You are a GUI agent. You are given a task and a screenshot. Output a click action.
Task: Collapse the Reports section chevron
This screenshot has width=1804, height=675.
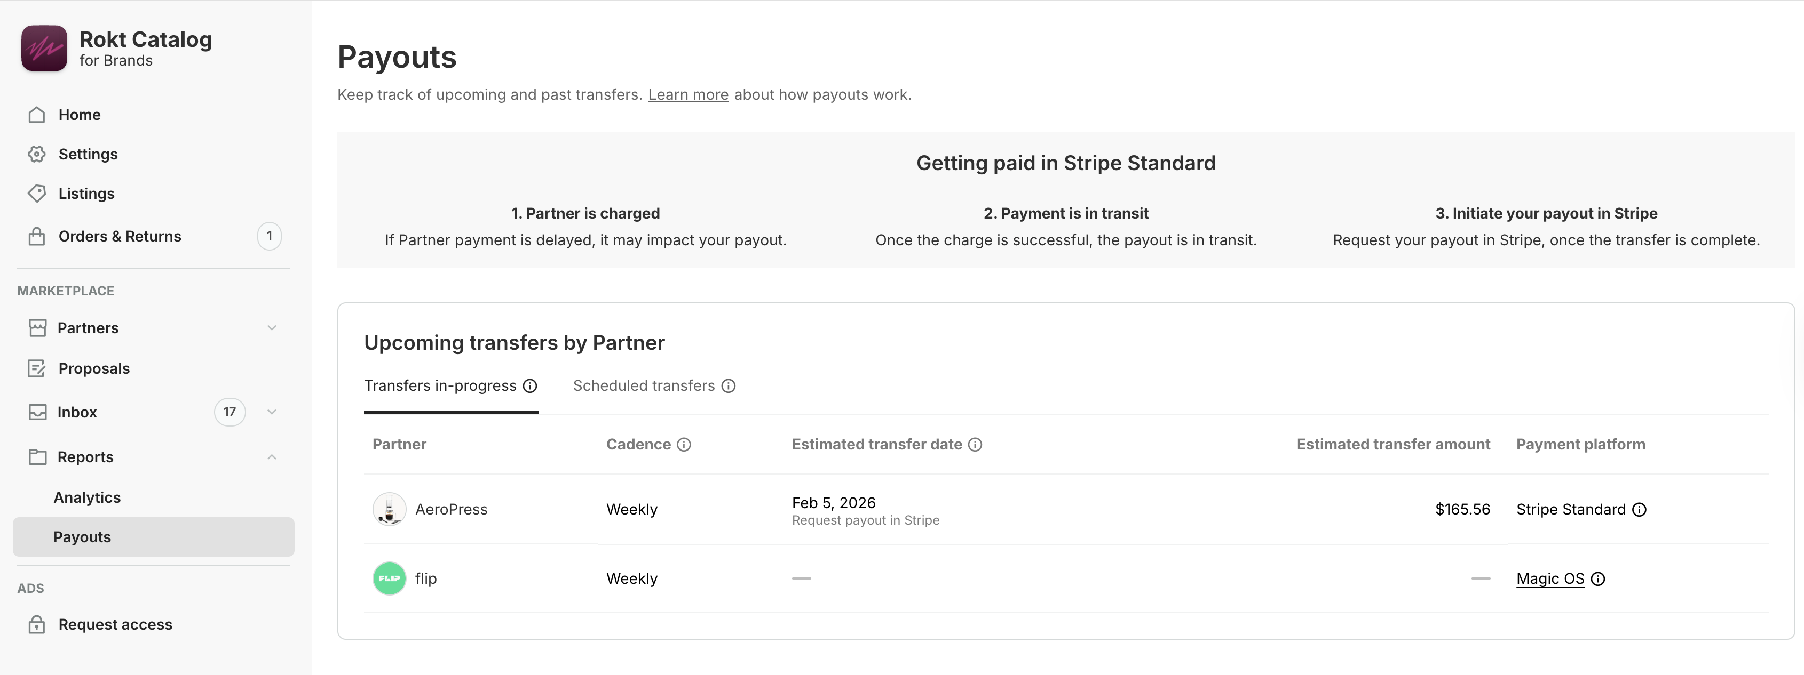(x=272, y=457)
